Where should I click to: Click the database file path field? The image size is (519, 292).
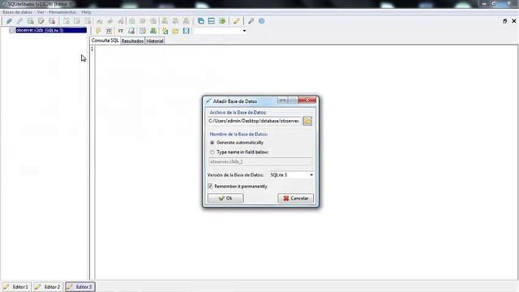(x=254, y=121)
